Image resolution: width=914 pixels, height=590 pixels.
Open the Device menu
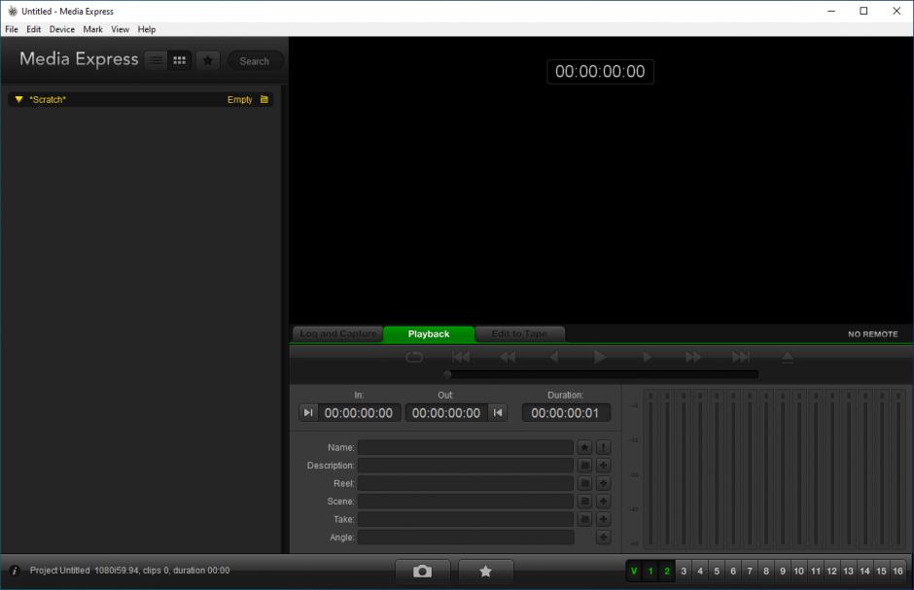click(62, 29)
